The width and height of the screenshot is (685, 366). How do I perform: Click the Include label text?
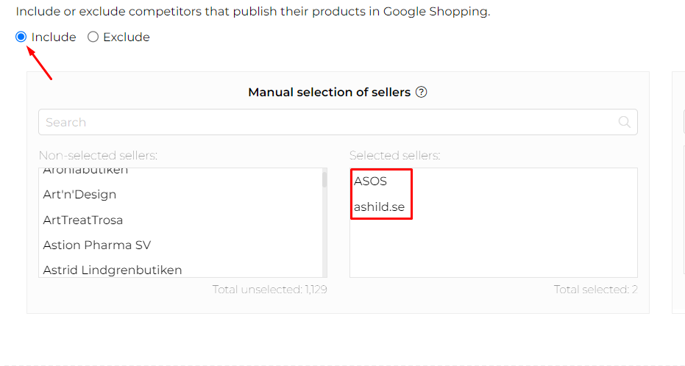54,37
